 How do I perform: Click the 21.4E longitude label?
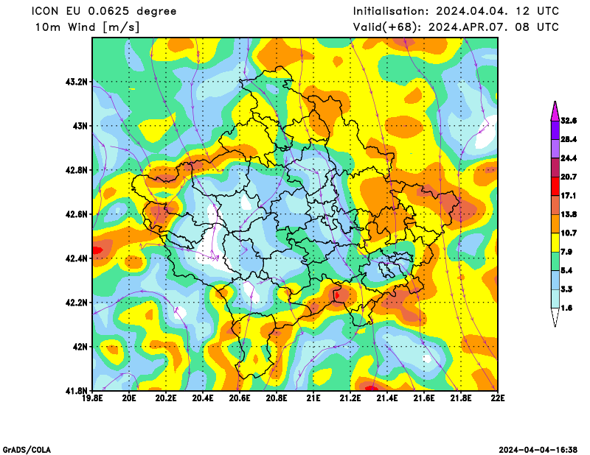(x=387, y=398)
